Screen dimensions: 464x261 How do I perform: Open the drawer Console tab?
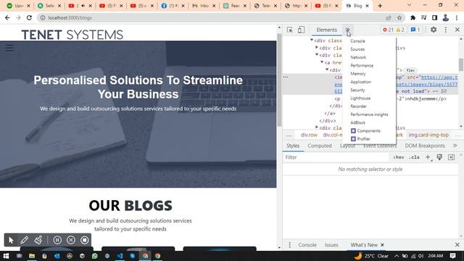(x=307, y=245)
